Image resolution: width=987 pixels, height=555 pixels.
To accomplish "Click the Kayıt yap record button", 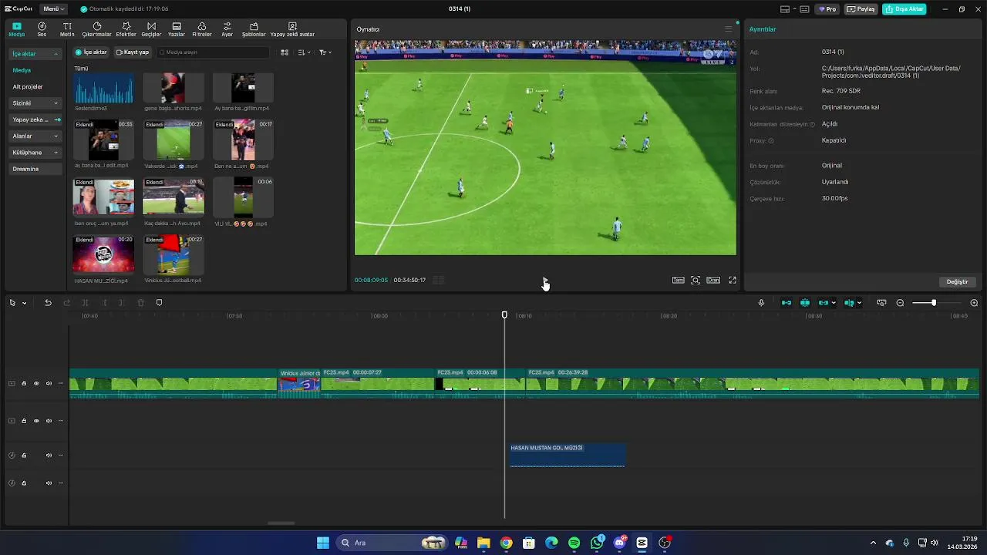I will 133,52.
